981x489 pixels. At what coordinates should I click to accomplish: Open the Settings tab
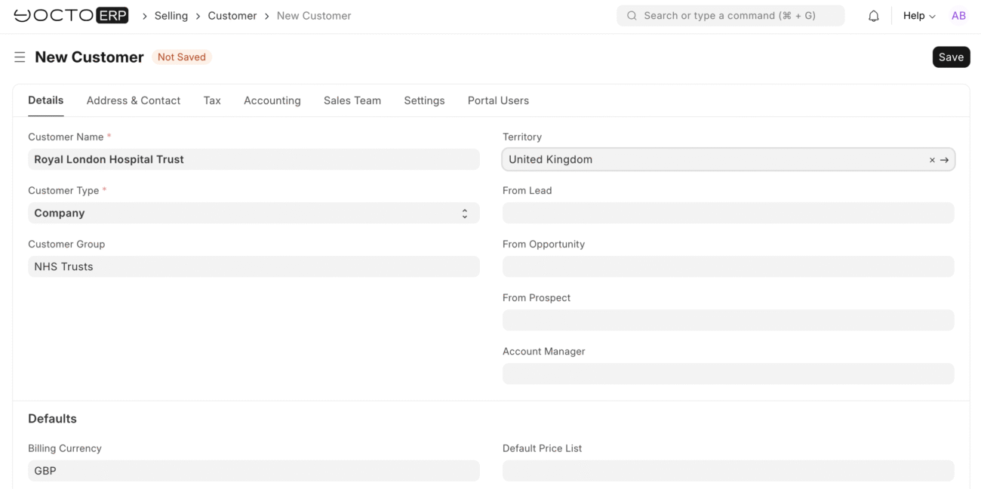point(424,100)
